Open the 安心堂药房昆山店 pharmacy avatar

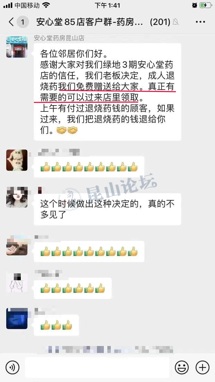(x=17, y=47)
